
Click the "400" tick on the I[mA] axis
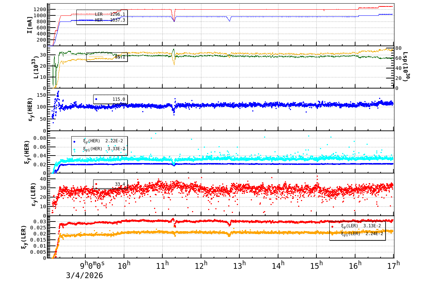pyautogui.click(x=41, y=34)
